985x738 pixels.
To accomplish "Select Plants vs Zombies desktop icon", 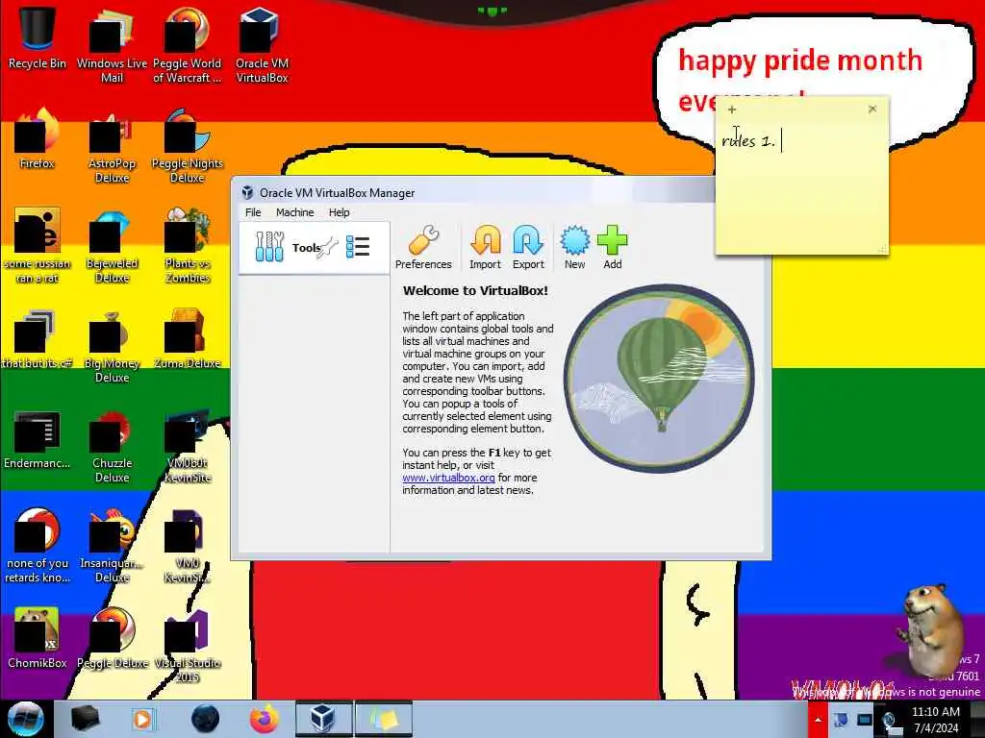I will click(188, 245).
